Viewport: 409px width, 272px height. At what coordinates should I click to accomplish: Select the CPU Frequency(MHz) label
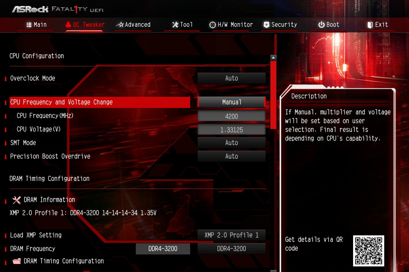point(45,116)
